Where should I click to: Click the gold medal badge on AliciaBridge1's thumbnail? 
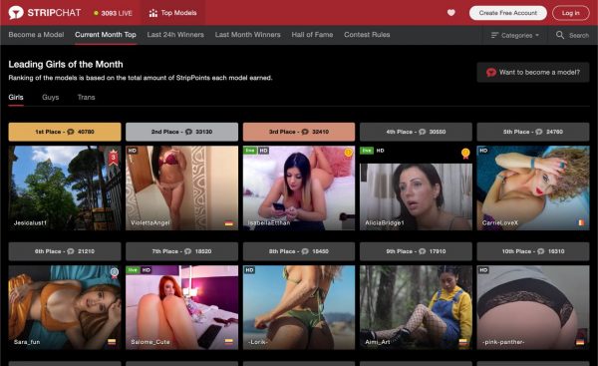point(465,154)
